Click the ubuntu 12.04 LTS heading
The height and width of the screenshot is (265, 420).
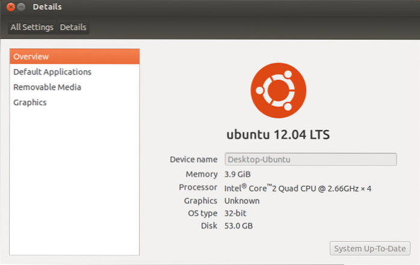(277, 133)
